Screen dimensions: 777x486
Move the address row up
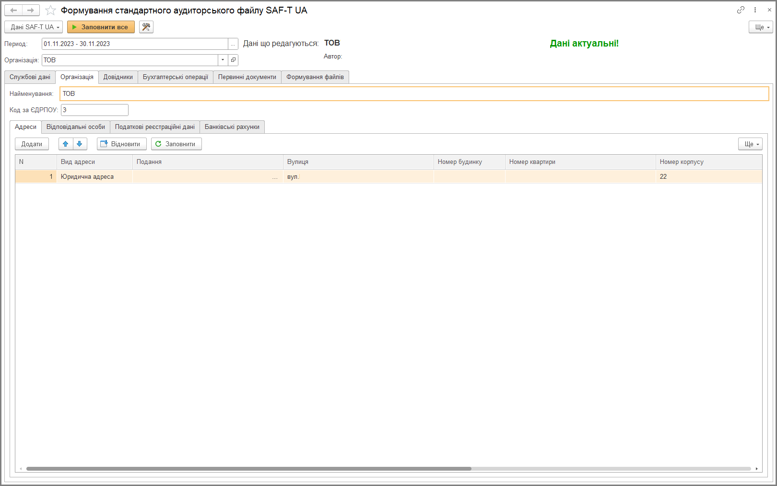coord(66,144)
